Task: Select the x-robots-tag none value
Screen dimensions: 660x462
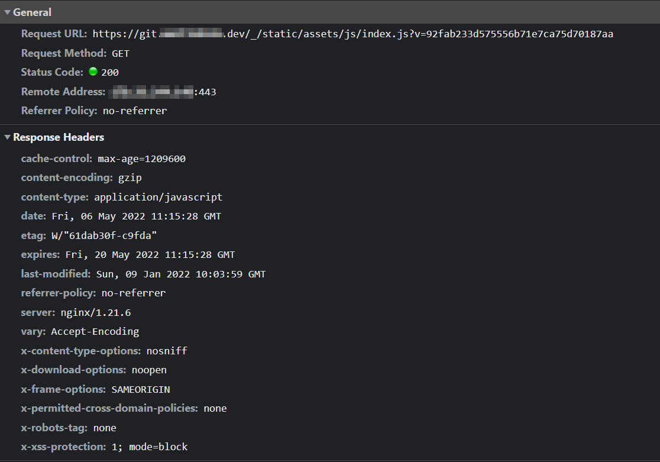Action: [x=104, y=427]
